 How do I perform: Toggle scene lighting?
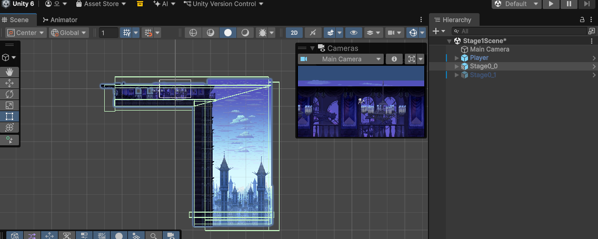click(312, 33)
